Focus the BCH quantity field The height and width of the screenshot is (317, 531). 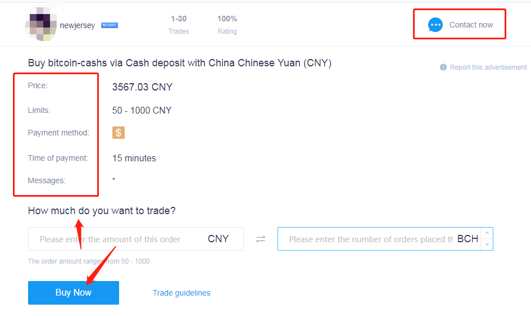(379, 239)
